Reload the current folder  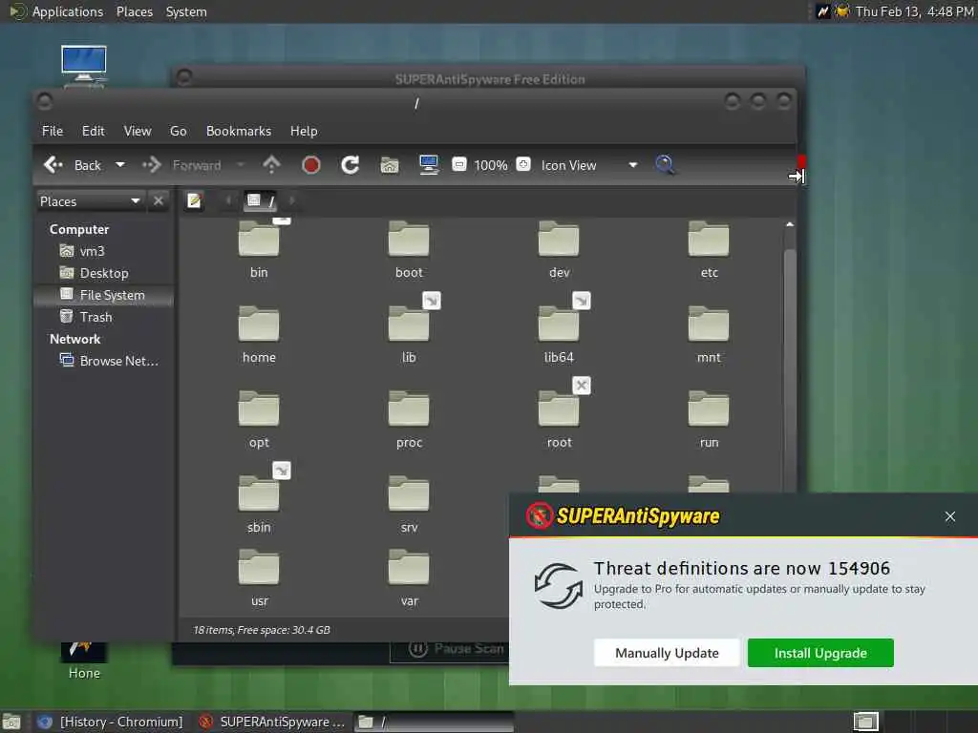click(350, 165)
